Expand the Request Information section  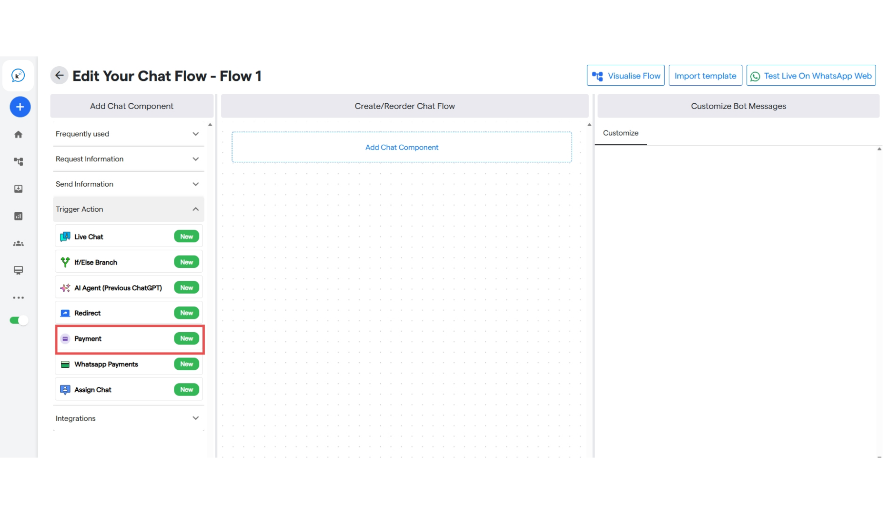(129, 159)
